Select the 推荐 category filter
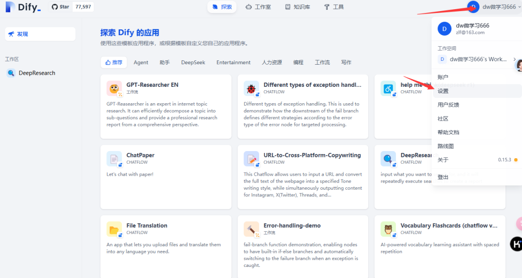522x278 pixels. (x=114, y=62)
